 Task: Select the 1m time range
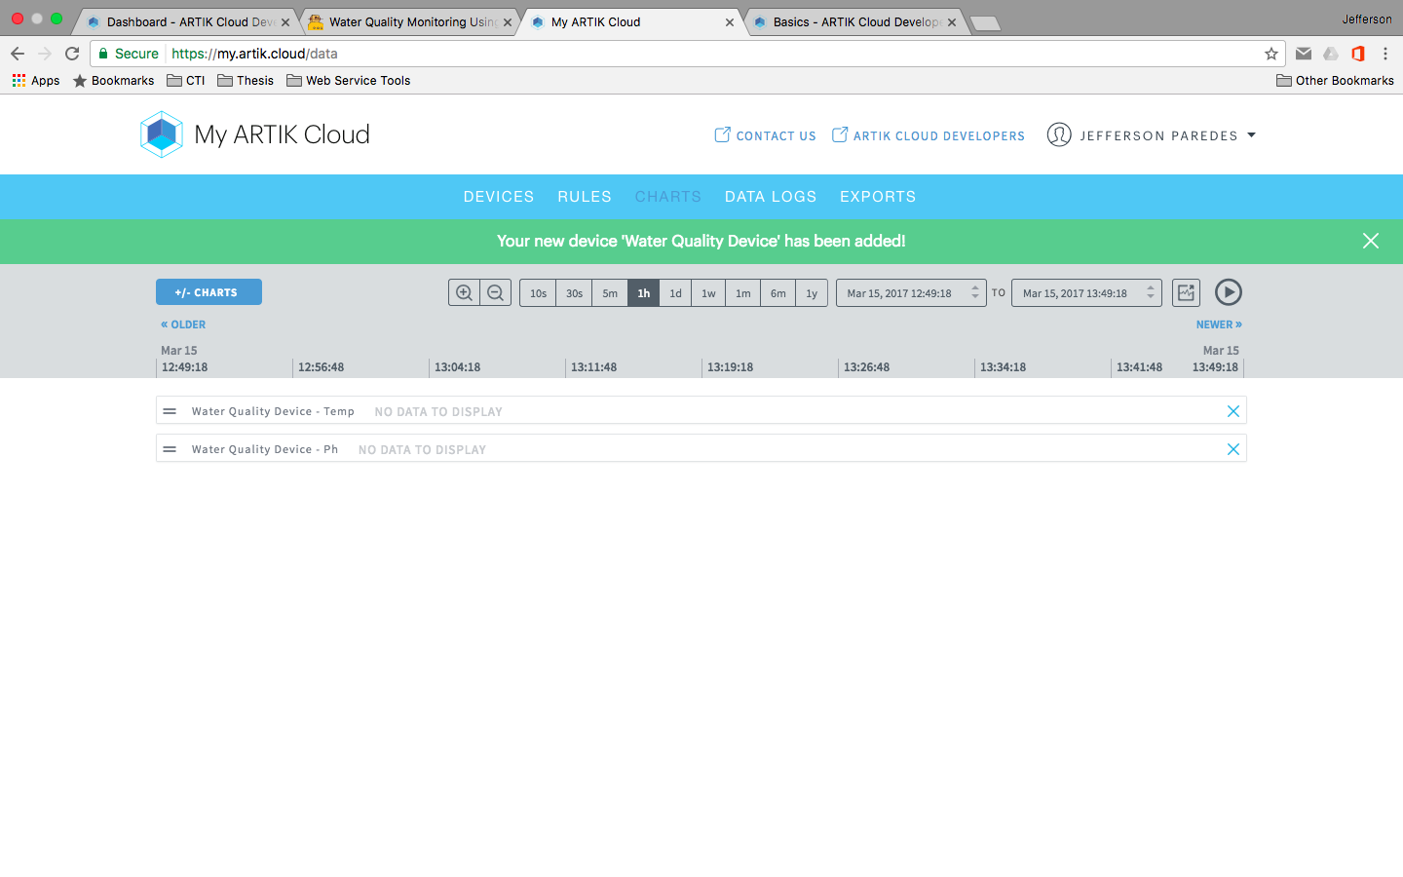pos(742,293)
